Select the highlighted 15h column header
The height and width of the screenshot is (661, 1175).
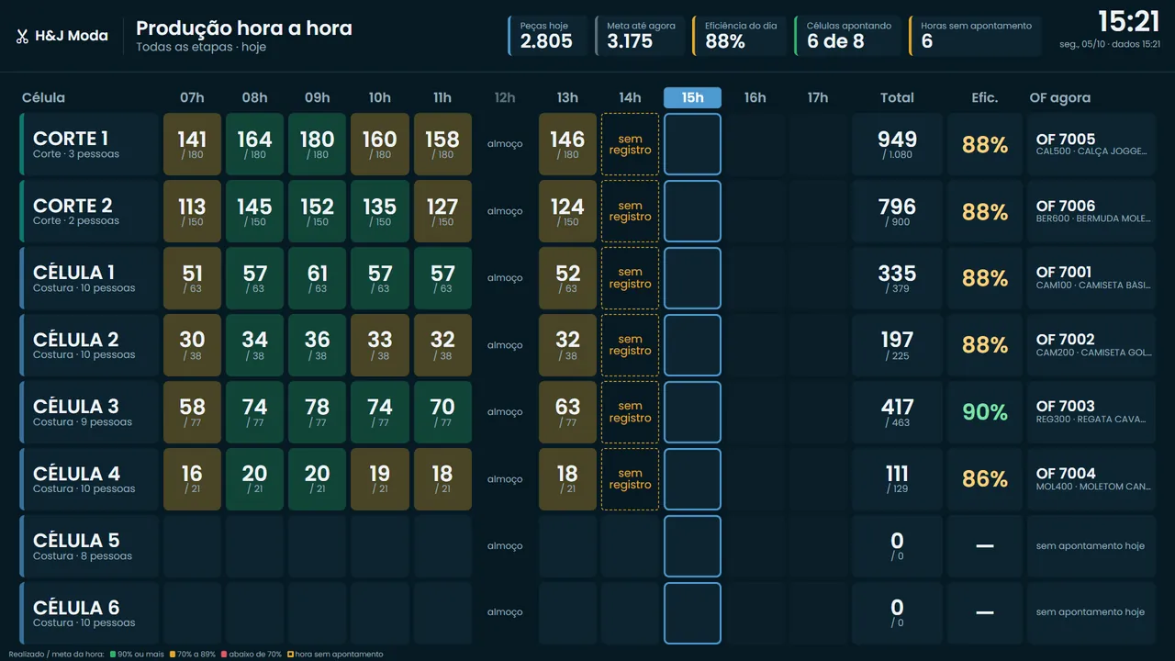pyautogui.click(x=692, y=98)
